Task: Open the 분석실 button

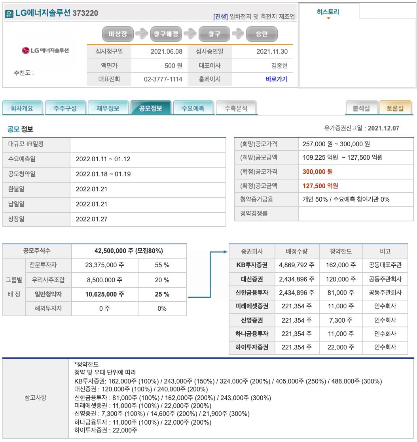Action: click(362, 108)
